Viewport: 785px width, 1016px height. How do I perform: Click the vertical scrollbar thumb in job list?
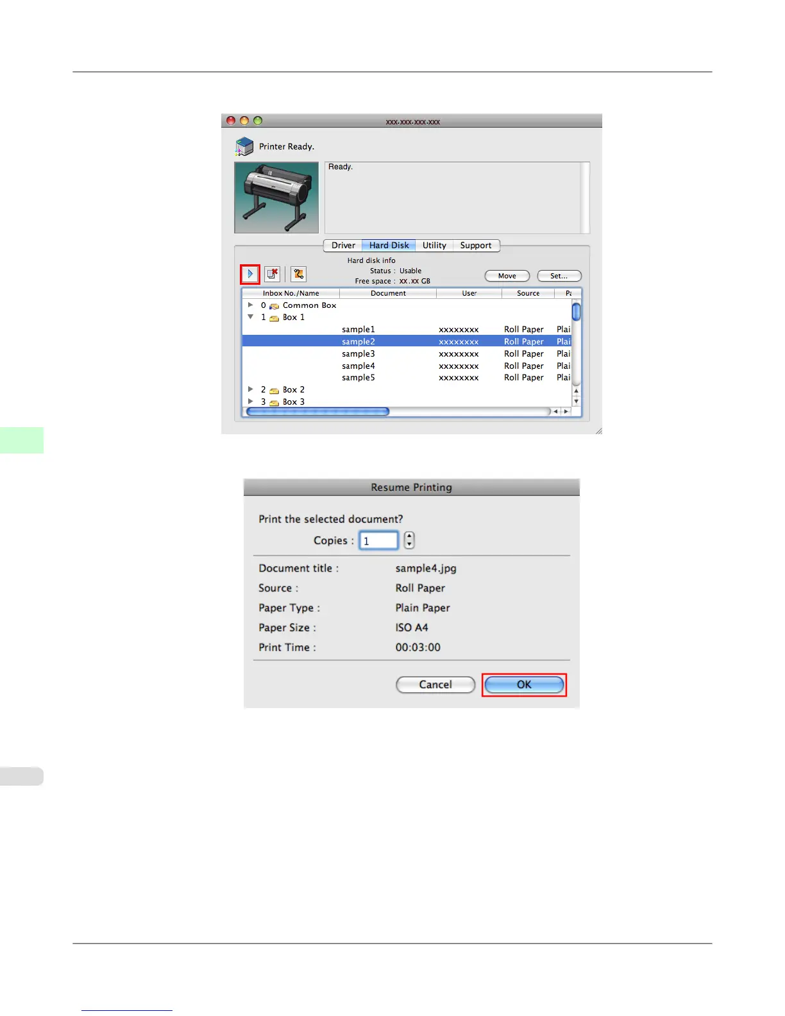tap(577, 312)
